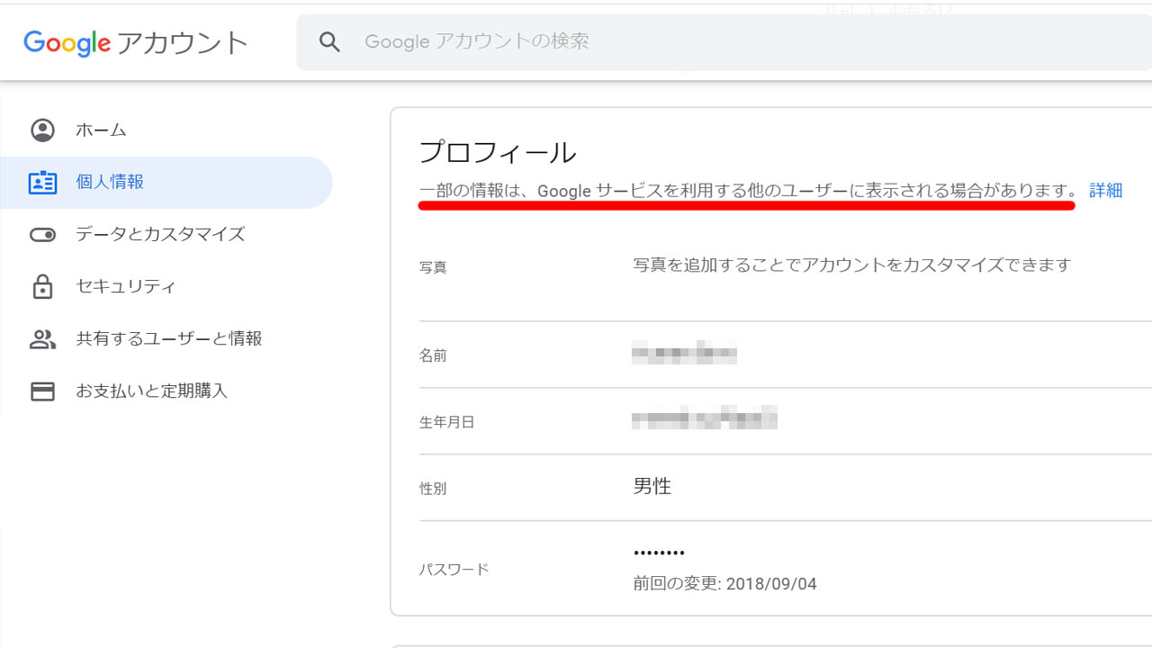Click the 写真 row label
The width and height of the screenshot is (1152, 648).
point(433,267)
